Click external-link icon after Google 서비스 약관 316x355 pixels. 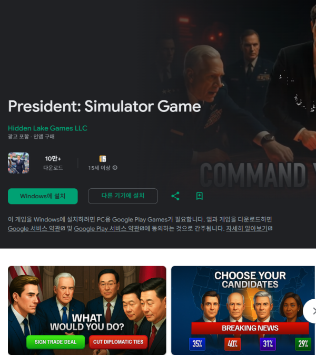[x=63, y=229]
